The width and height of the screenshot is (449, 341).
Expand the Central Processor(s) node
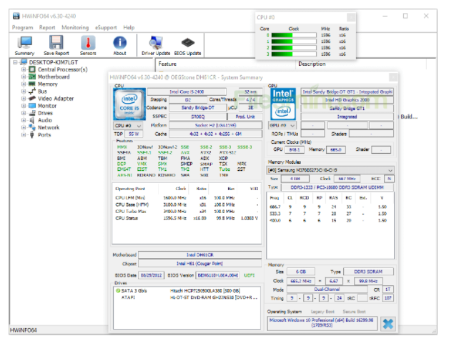click(24, 69)
